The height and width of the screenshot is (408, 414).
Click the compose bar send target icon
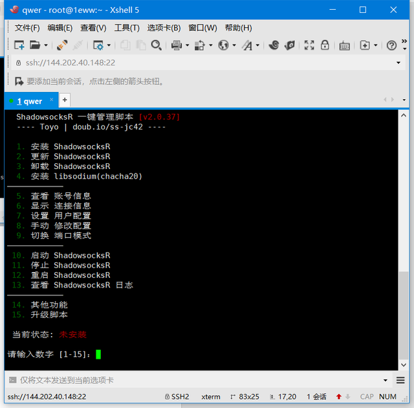(x=12, y=380)
